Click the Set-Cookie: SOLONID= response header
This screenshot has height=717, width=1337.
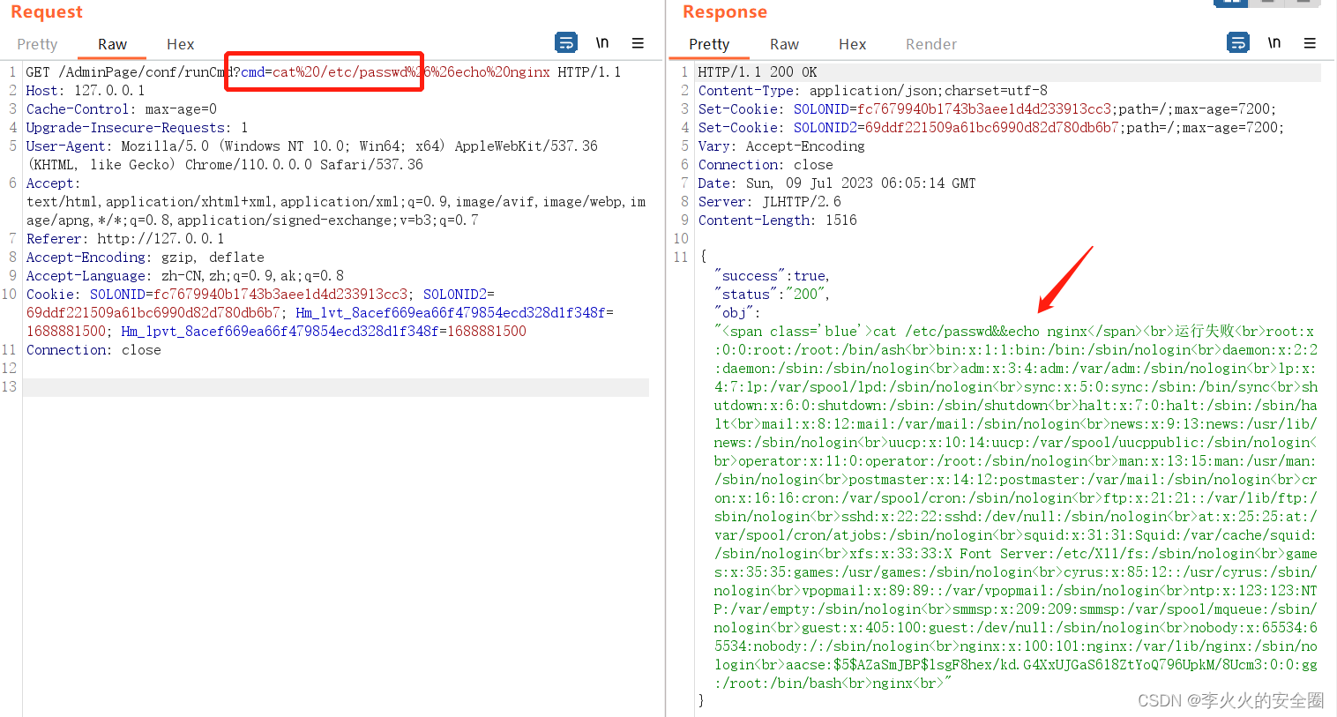pyautogui.click(x=987, y=109)
